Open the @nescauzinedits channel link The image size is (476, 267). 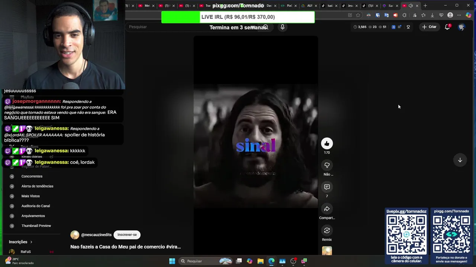point(96,235)
